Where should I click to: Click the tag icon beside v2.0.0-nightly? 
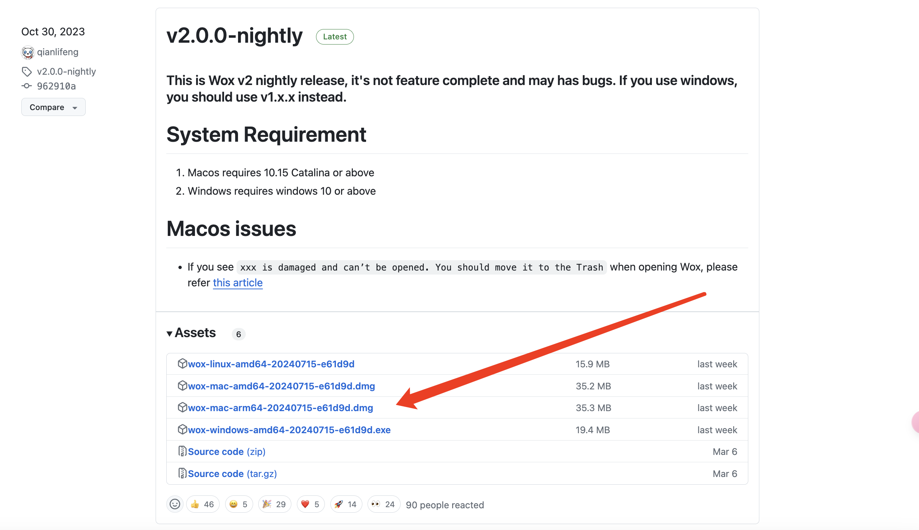click(x=27, y=71)
